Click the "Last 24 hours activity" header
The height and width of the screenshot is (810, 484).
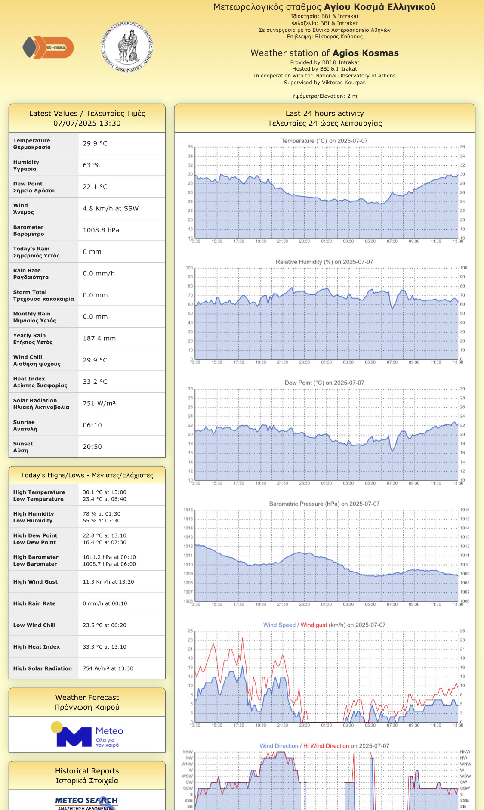click(x=324, y=118)
